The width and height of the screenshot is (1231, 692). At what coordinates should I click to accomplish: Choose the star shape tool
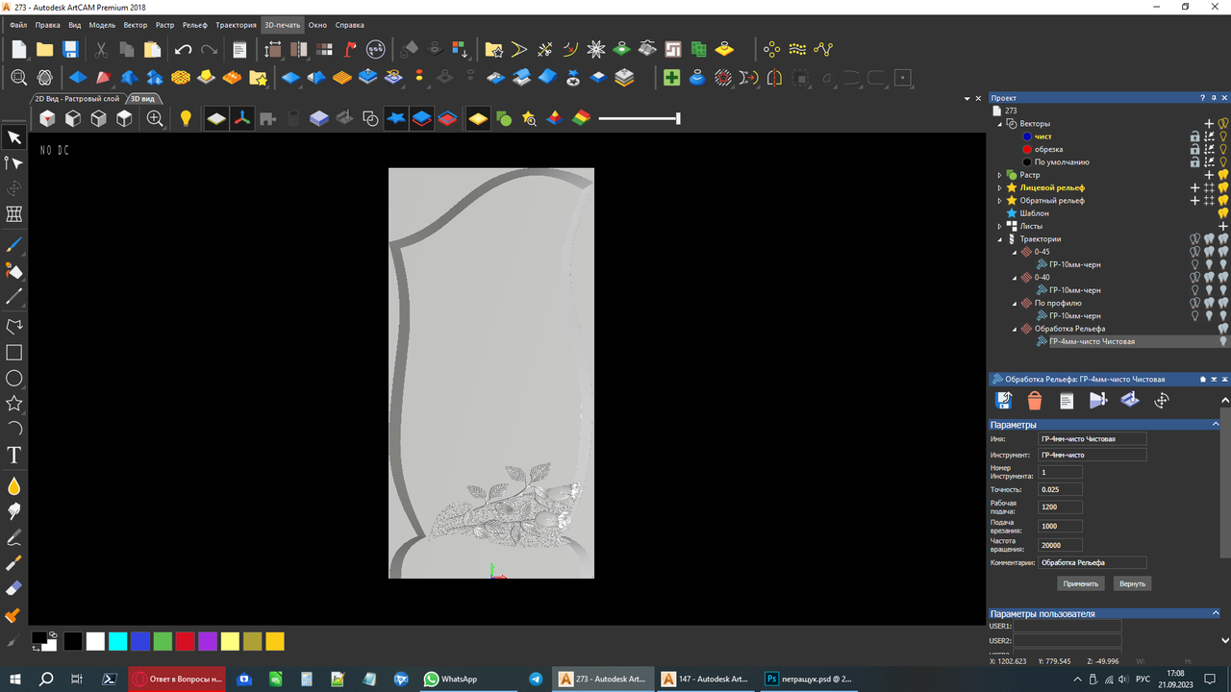point(14,404)
